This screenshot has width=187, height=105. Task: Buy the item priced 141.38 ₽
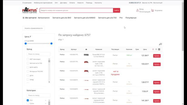click(x=157, y=101)
